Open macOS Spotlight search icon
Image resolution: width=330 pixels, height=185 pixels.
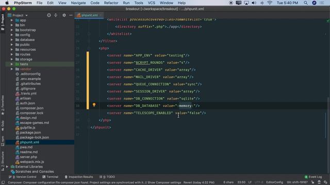[306, 3]
